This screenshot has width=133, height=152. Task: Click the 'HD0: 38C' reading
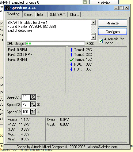tap(83, 64)
